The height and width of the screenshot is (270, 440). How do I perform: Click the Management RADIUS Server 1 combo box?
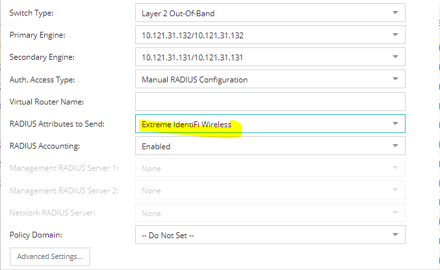270,168
